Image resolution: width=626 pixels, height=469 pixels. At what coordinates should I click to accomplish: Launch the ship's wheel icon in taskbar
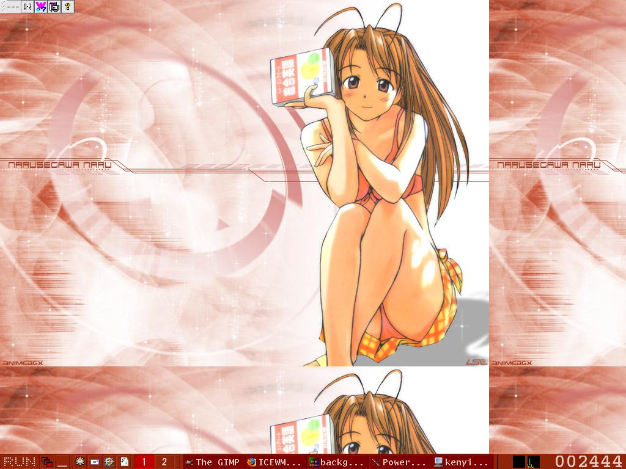coord(109,462)
